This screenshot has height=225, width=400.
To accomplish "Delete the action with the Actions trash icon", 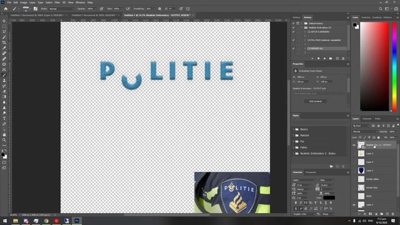I will (343, 58).
